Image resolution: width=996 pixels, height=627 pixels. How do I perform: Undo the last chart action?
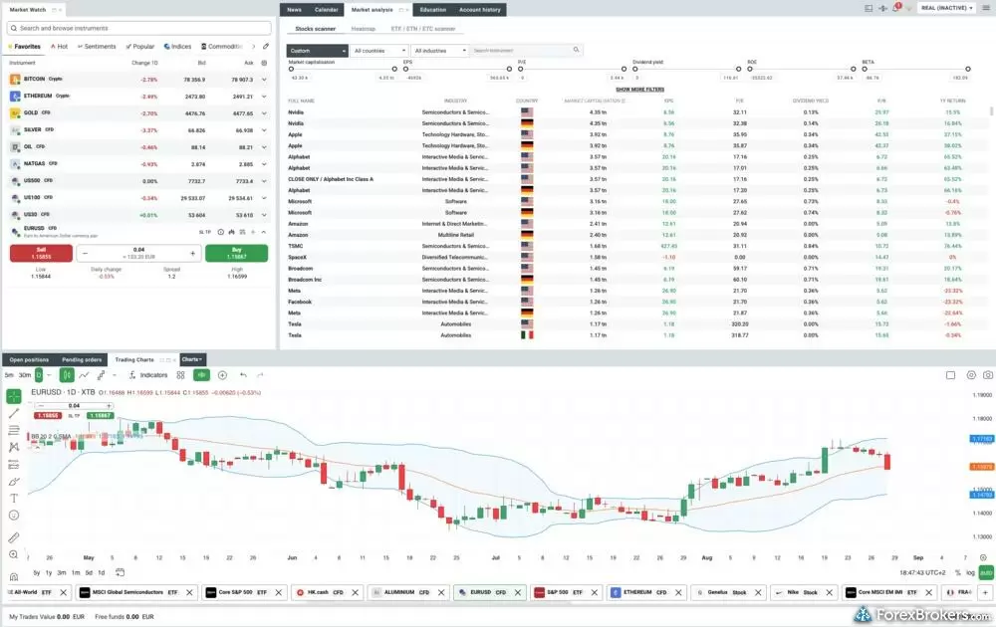pyautogui.click(x=243, y=375)
